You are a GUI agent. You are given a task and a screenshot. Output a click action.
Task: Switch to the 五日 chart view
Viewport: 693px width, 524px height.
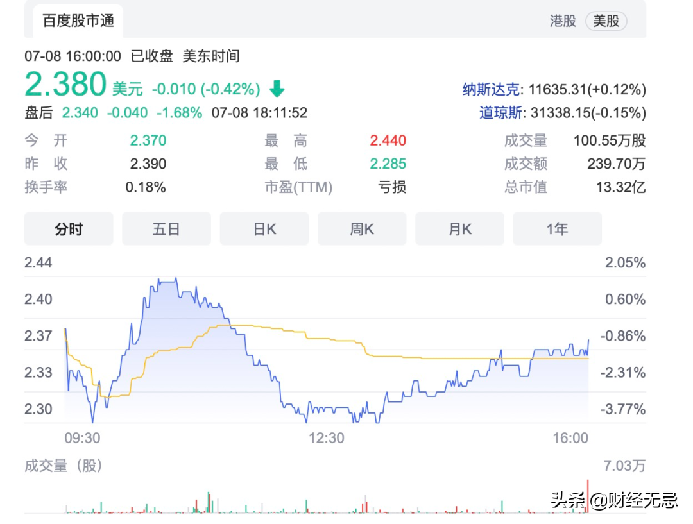coord(166,229)
